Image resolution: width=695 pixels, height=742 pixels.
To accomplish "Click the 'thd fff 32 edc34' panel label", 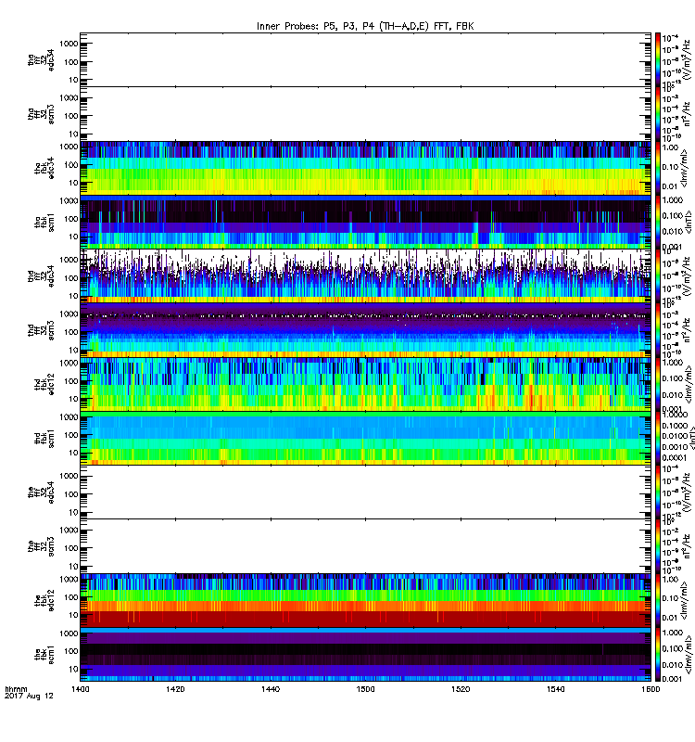I will 41,276.
